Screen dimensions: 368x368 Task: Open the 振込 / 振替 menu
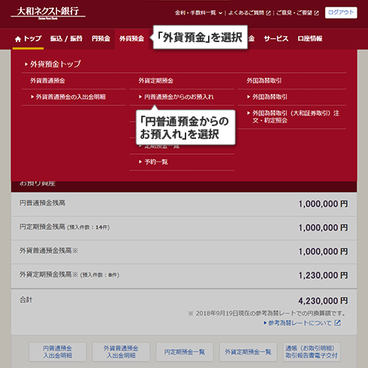(x=66, y=38)
